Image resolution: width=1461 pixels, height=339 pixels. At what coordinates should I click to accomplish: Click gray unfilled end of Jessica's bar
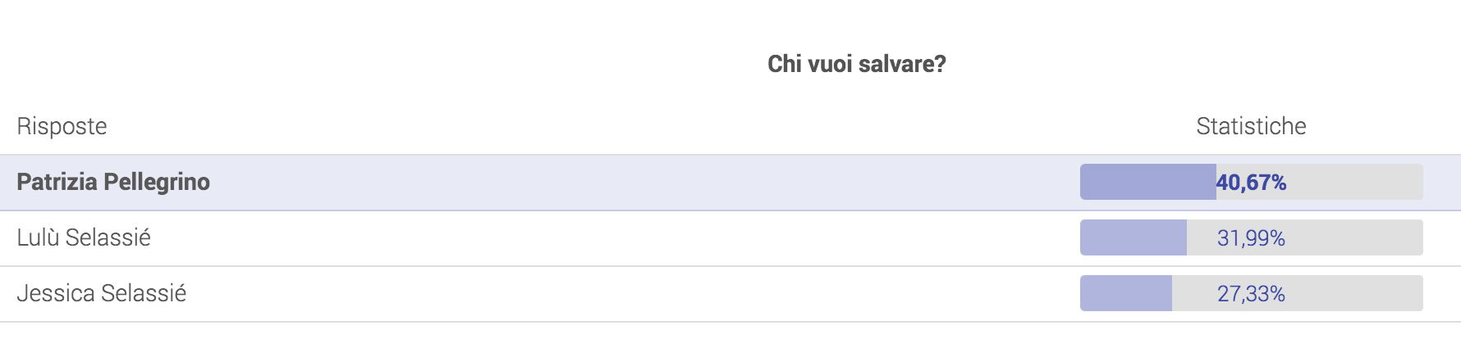(1355, 293)
